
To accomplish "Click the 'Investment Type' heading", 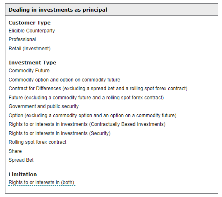I will pyautogui.click(x=32, y=62).
